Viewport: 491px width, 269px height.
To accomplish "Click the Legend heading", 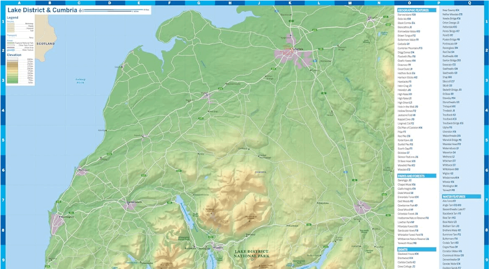I will (x=13, y=17).
